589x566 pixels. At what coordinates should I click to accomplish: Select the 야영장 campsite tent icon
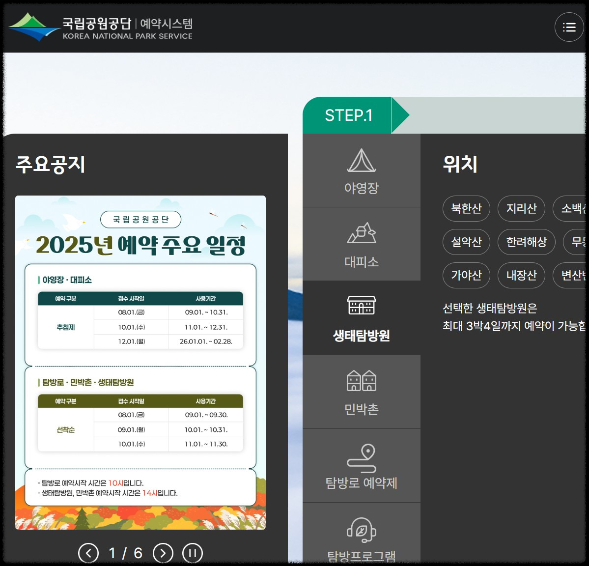point(362,161)
